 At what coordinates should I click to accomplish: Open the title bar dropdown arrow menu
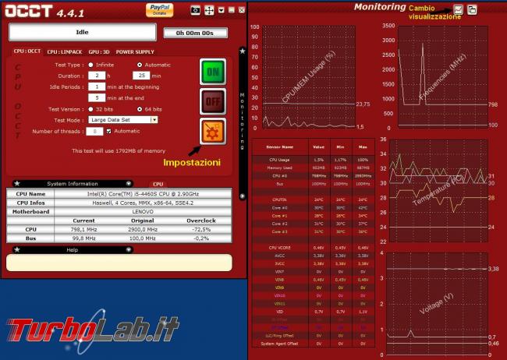point(222,10)
